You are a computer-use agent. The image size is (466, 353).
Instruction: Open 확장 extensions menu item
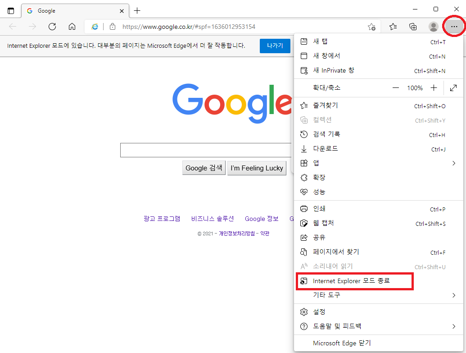pyautogui.click(x=378, y=178)
